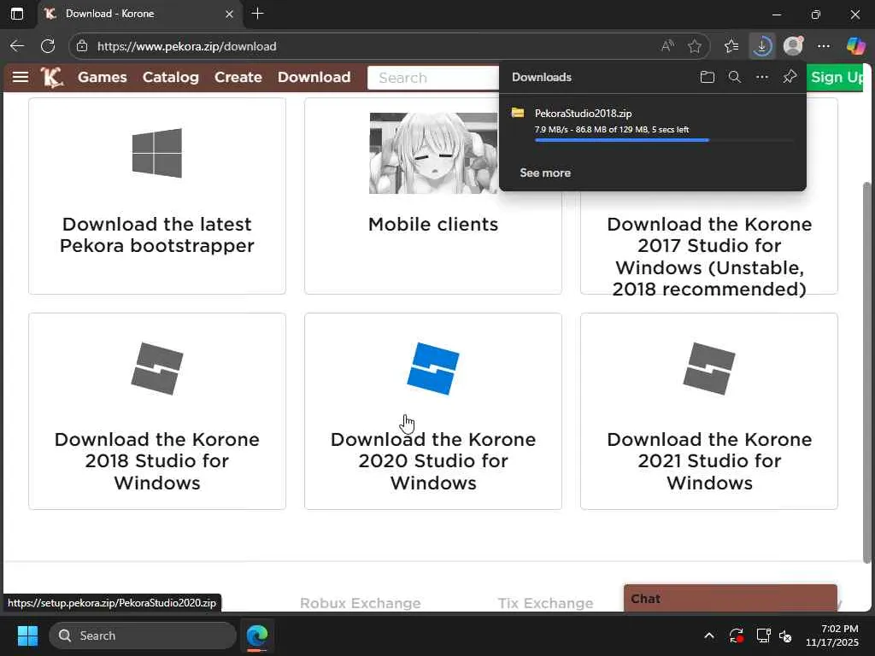Screen dimensions: 875x656
Task: Open tab actions menu icon
Action: click(17, 14)
